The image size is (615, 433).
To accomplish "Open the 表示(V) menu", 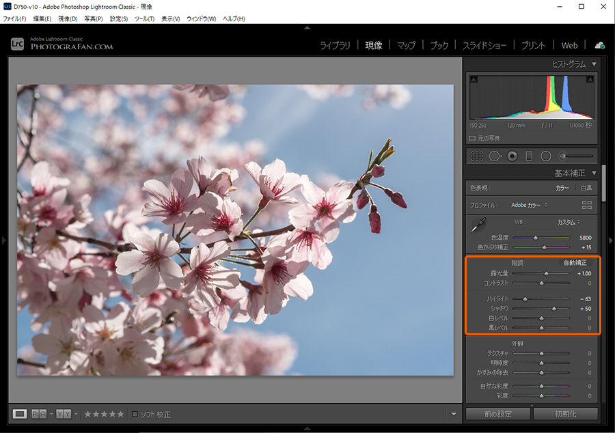I will tap(171, 18).
